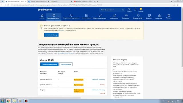
Task: Open the часто задаваемые вопросы link
Action: click(66, 53)
